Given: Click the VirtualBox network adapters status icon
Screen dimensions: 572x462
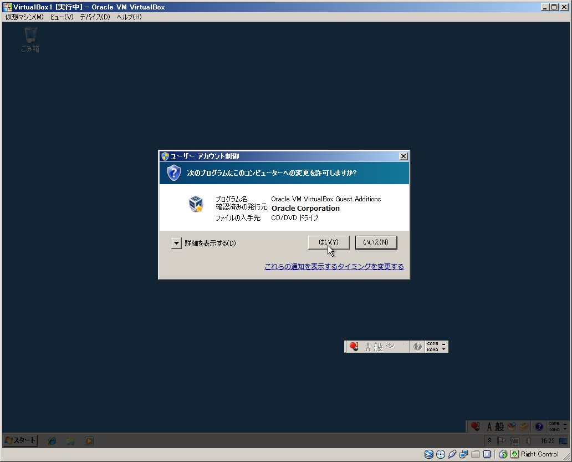Looking at the screenshot, I should (x=464, y=454).
